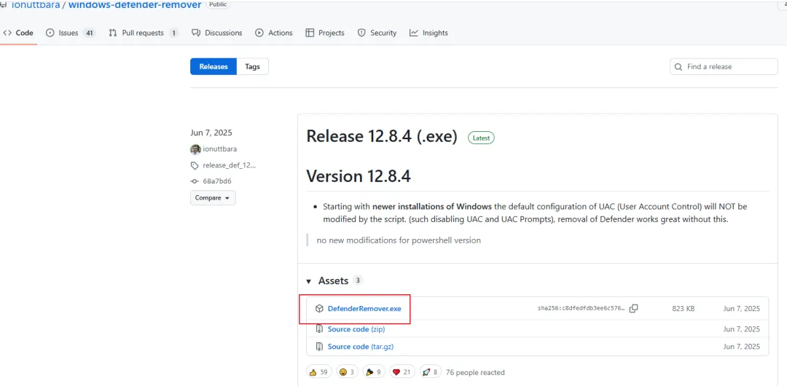This screenshot has height=386, width=787.
Task: Toggle the laugh reaction with 3
Action: click(347, 372)
